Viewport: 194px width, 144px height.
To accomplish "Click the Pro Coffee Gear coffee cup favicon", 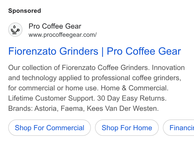I will pos(15,30).
